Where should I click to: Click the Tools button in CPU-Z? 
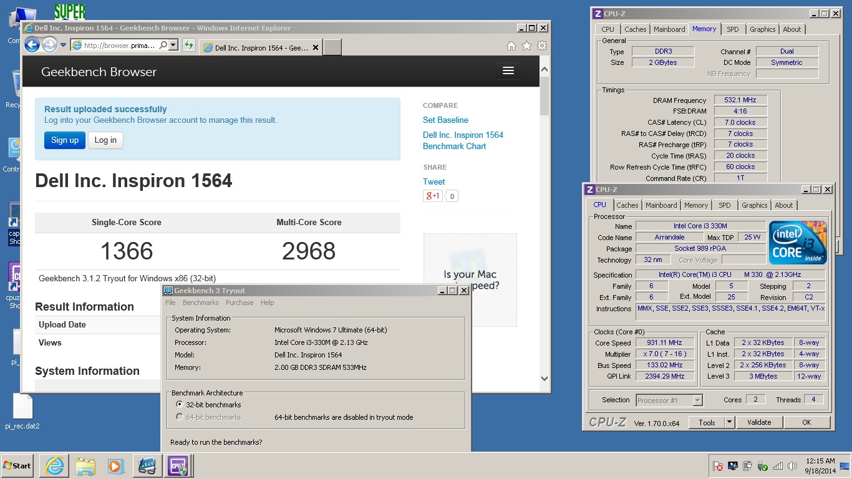point(707,422)
